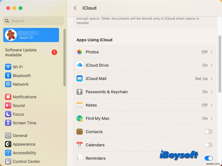Screen dimensions: 222x166
Task: Click the red Software Update badge
Action: (54, 52)
